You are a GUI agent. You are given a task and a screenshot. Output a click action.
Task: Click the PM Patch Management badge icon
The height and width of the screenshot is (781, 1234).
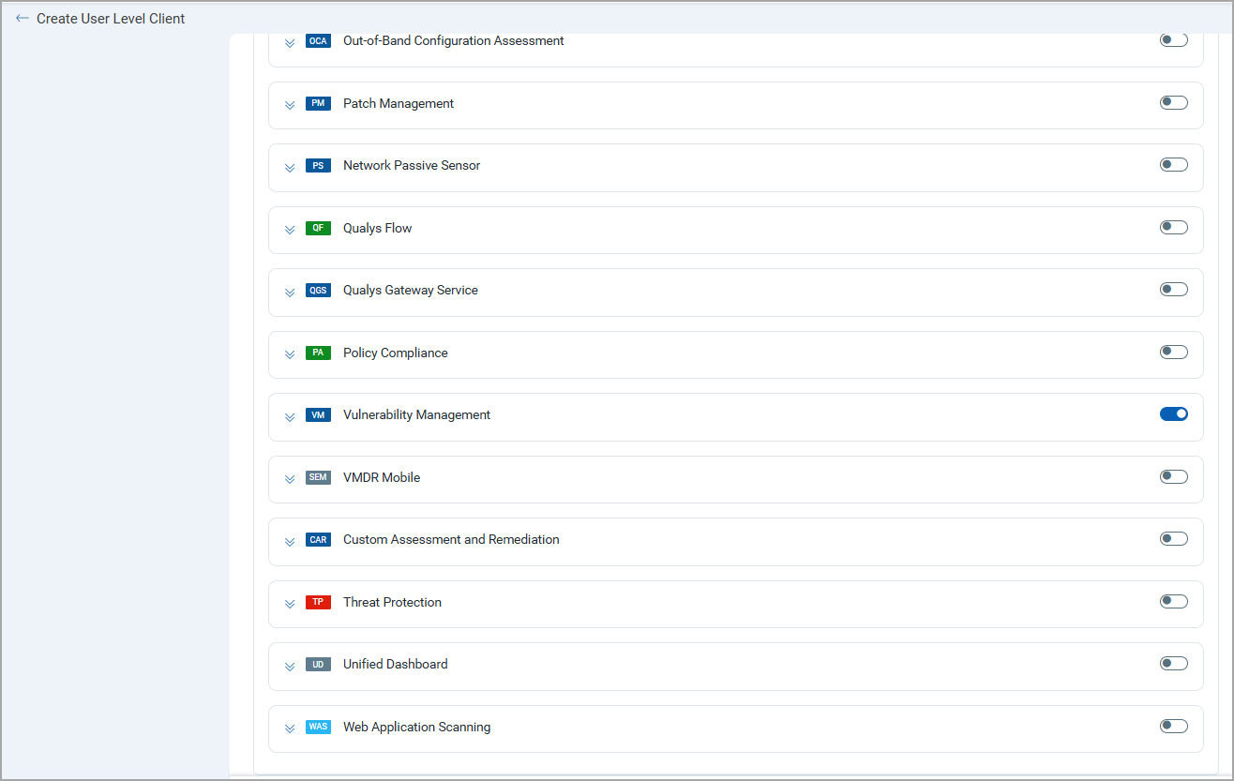click(318, 103)
